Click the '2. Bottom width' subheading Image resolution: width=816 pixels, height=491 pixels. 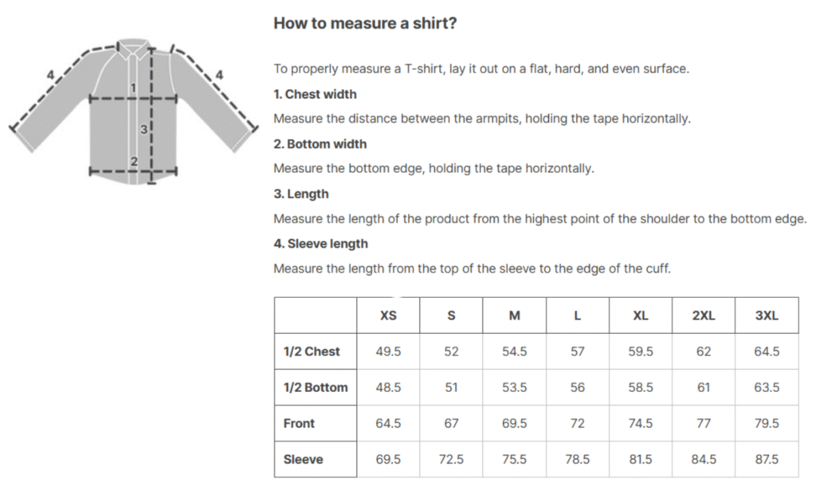point(320,143)
